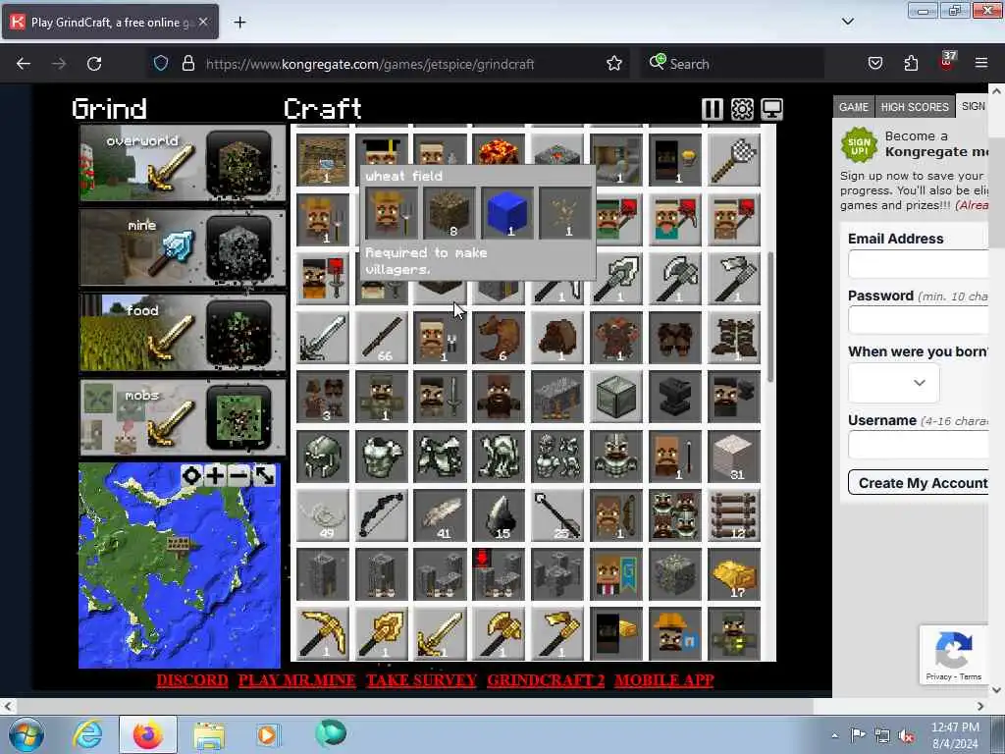This screenshot has height=754, width=1005.
Task: Click the Play GrindCraft browser tab
Action: [110, 23]
